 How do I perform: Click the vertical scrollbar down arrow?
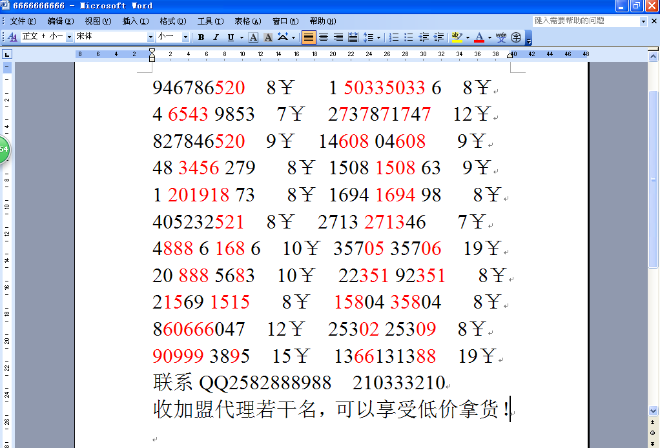(x=654, y=411)
